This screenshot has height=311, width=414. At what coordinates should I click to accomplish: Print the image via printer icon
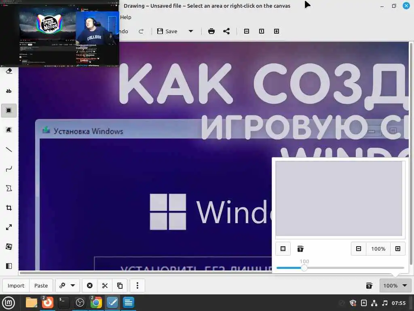tap(211, 32)
